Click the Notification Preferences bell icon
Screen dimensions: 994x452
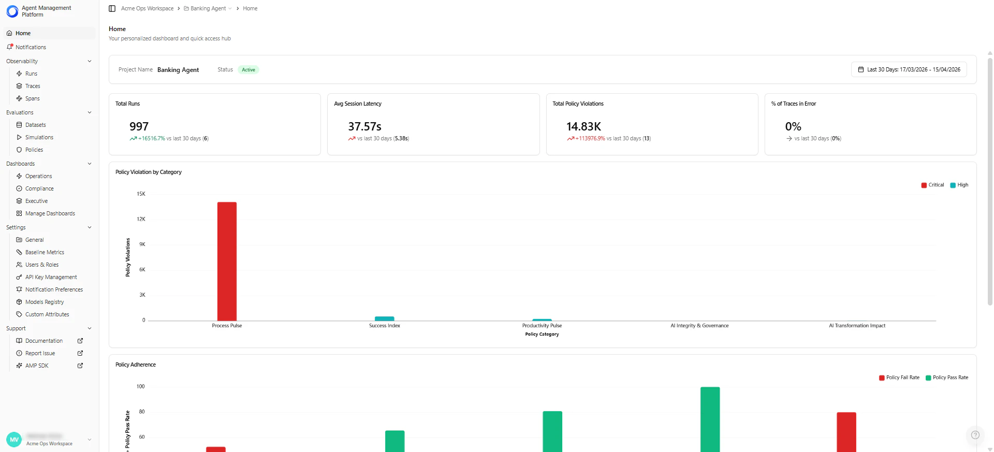point(19,289)
